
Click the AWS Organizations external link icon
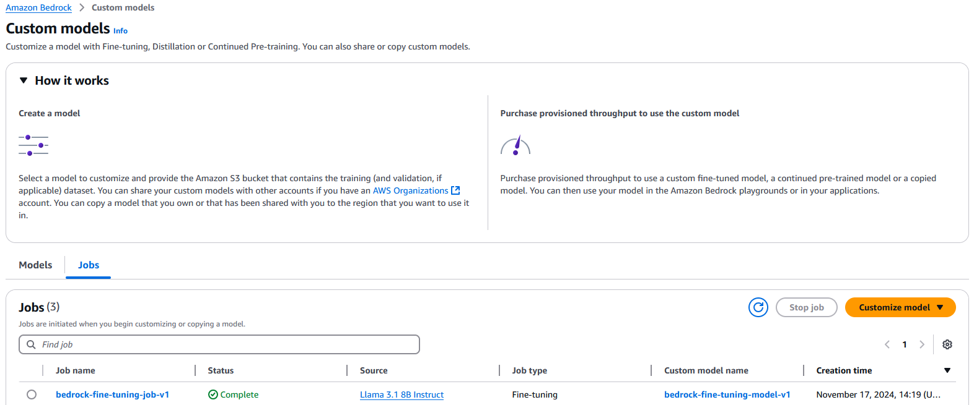tap(455, 190)
